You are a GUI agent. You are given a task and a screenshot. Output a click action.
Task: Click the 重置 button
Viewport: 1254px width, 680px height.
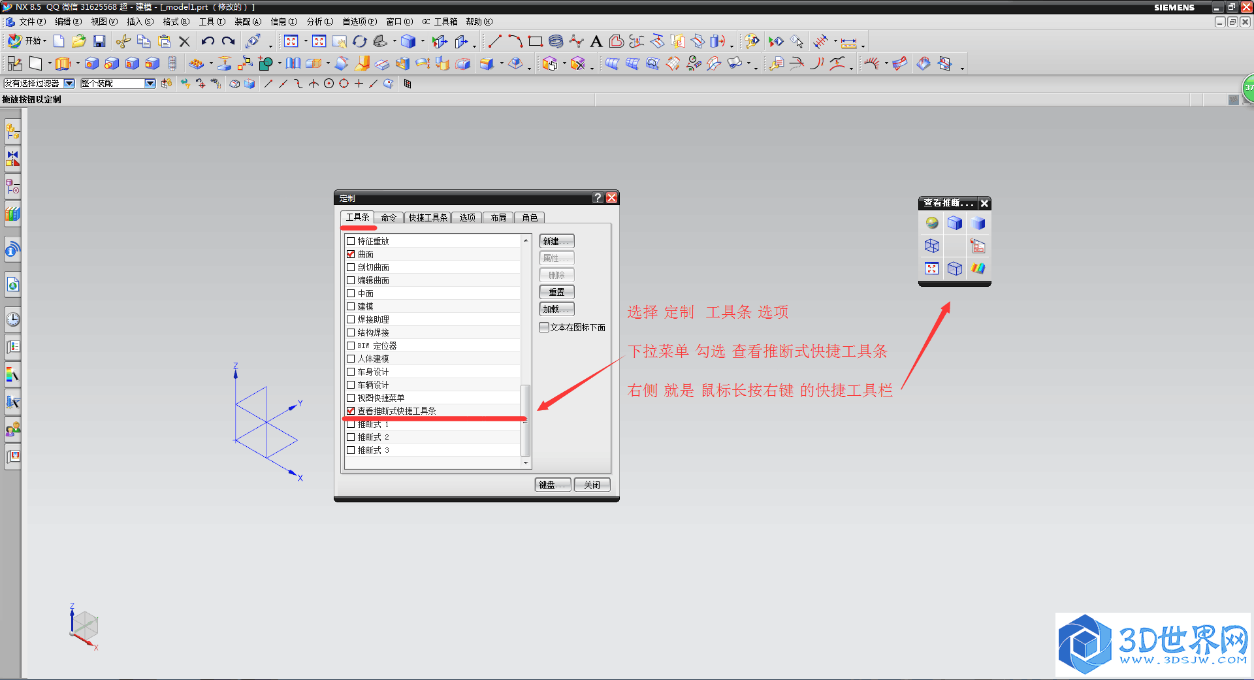tap(556, 292)
